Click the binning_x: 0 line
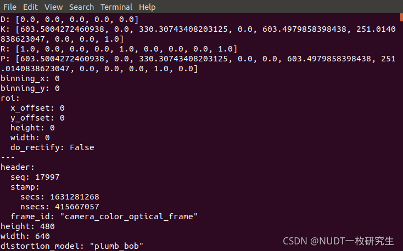 coord(30,78)
